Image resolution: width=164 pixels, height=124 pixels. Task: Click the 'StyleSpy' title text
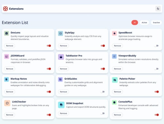pos(70,33)
